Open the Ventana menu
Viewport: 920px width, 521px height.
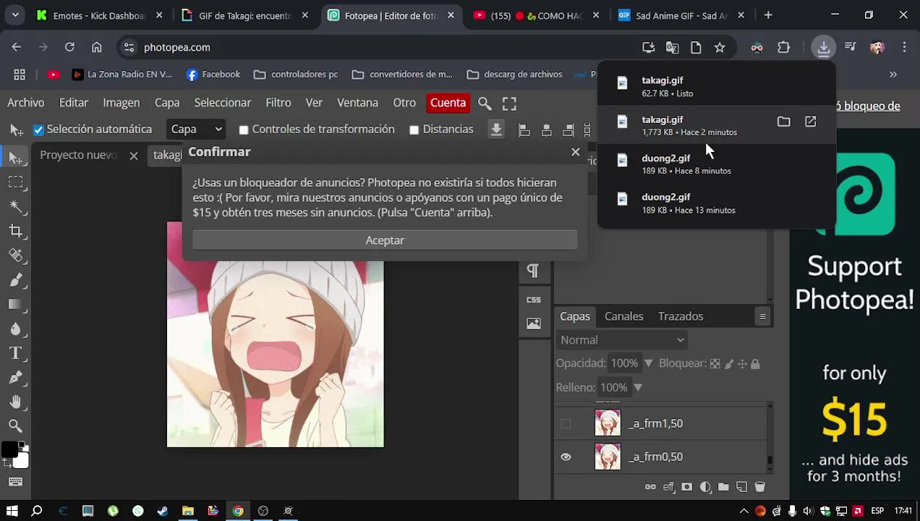(x=358, y=103)
